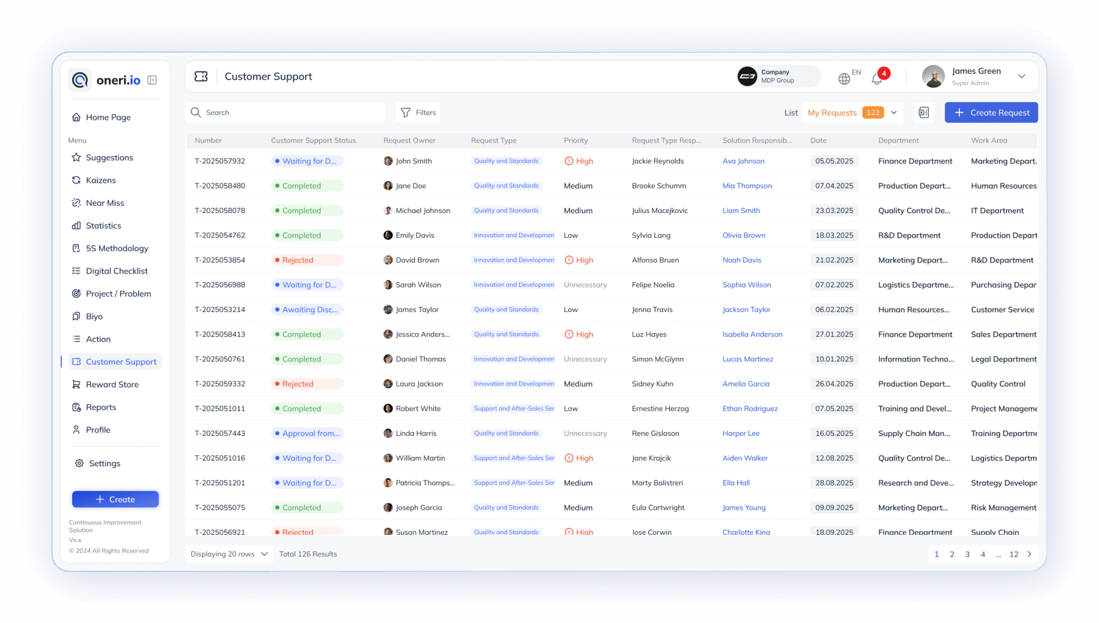The height and width of the screenshot is (623, 1099).
Task: Collapse the sidebar using the panel icon
Action: click(152, 80)
